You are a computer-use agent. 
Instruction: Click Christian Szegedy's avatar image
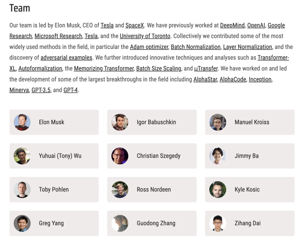120,156
